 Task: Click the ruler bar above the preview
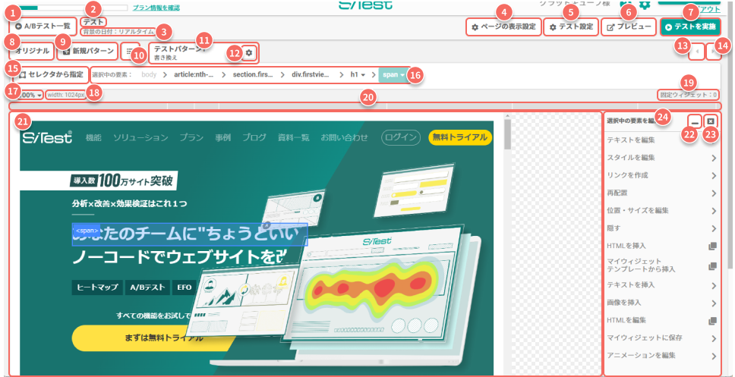(x=364, y=106)
